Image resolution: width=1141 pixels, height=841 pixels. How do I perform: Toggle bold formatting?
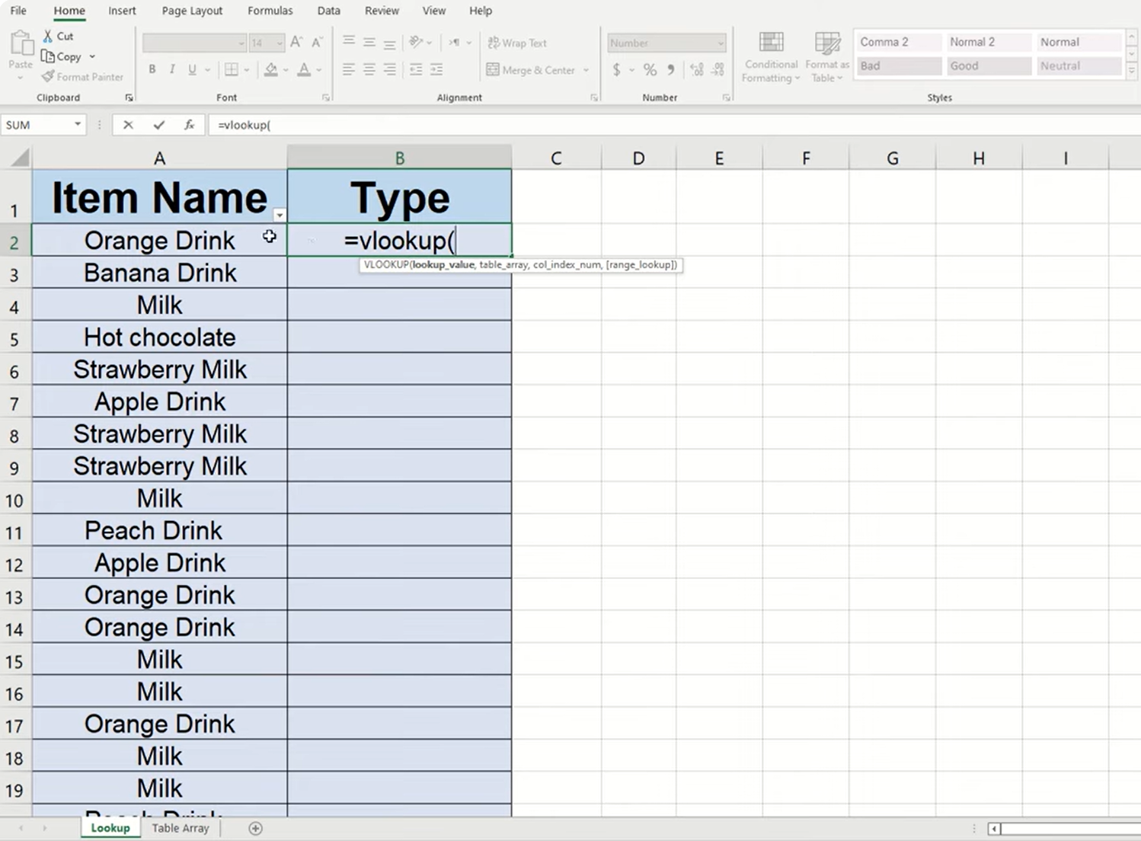(x=152, y=69)
